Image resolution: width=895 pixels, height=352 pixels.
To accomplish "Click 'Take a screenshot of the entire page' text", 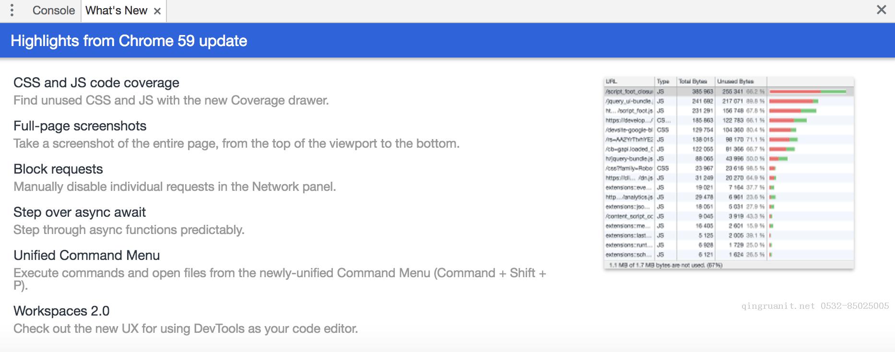I will (x=236, y=143).
